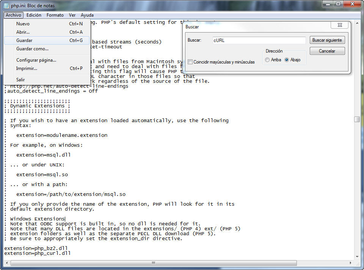Click Cancelar in the Buscar dialog

pyautogui.click(x=327, y=51)
